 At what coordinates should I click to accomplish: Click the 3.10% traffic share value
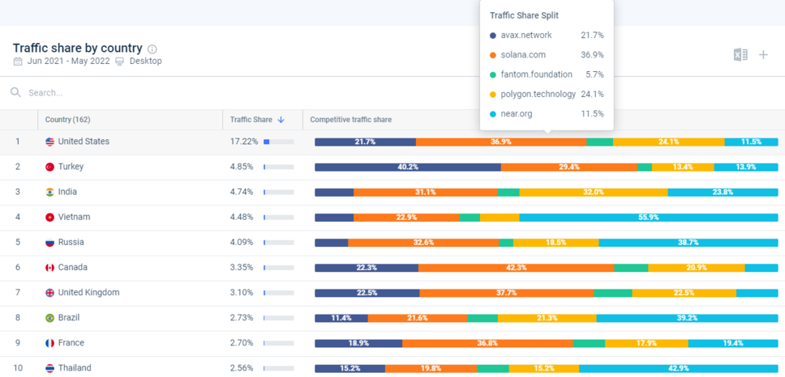tap(242, 292)
